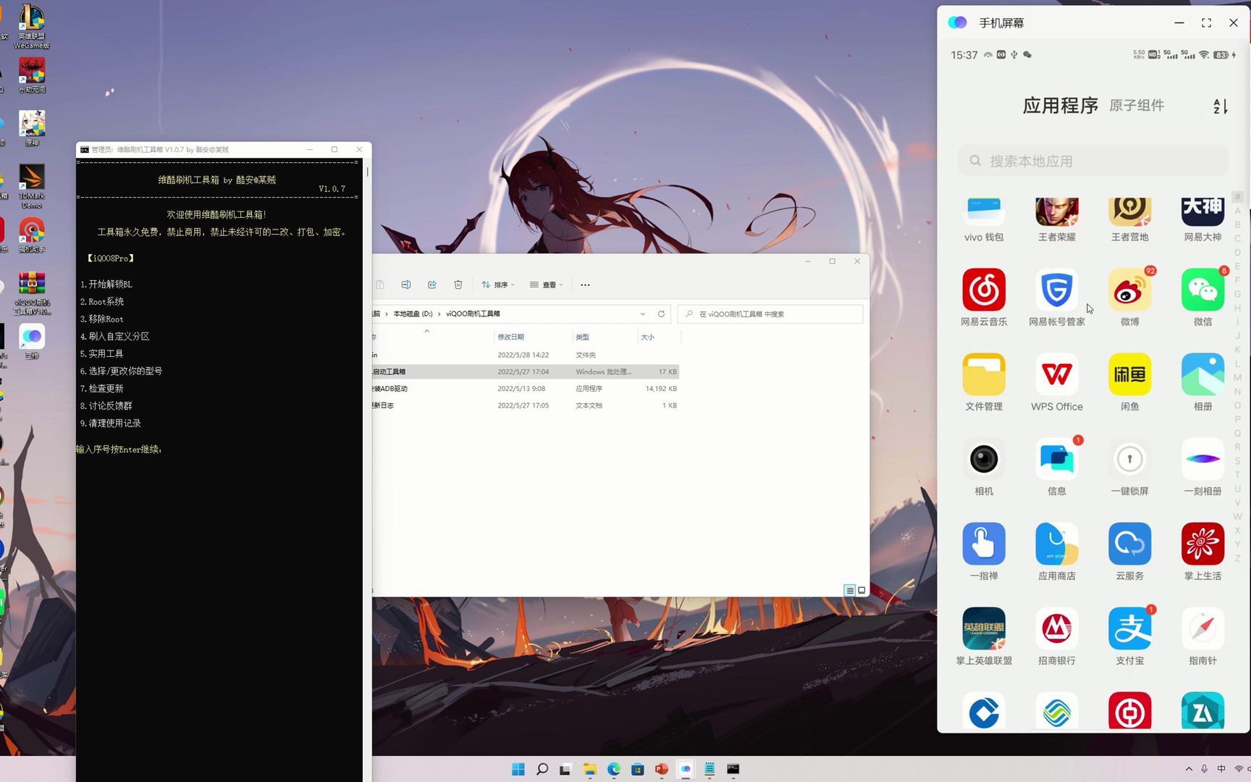Show hidden system tray icons chevron
1251x782 pixels.
[x=1189, y=769]
